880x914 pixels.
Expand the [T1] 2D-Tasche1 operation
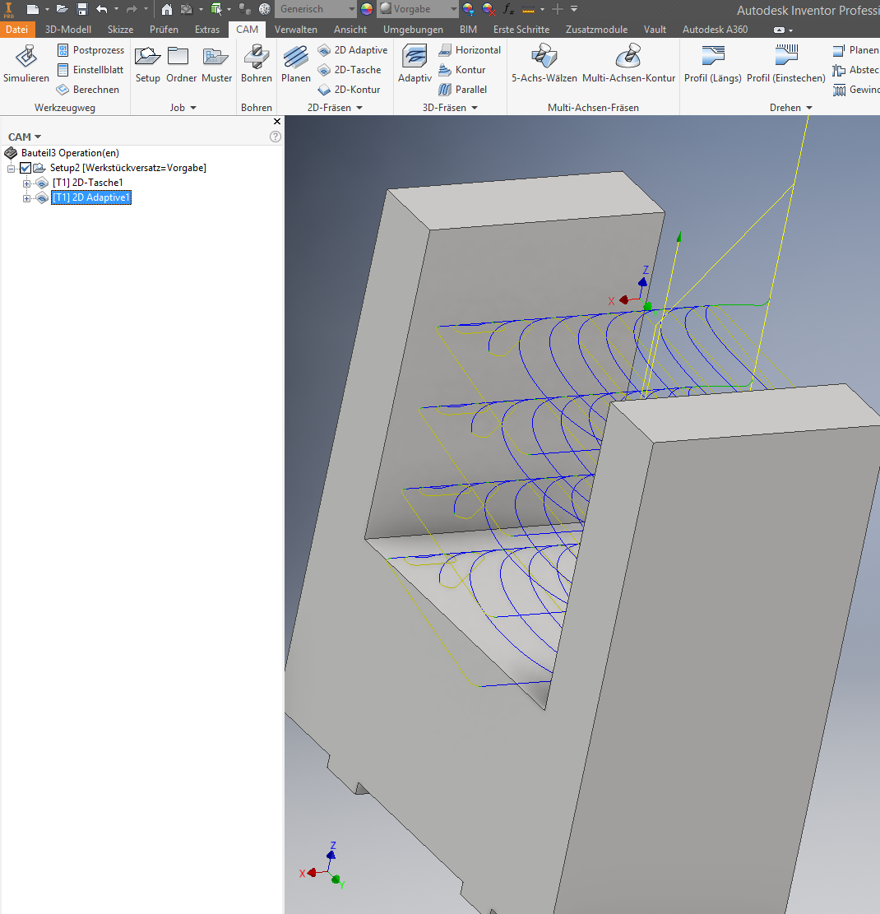(x=26, y=183)
